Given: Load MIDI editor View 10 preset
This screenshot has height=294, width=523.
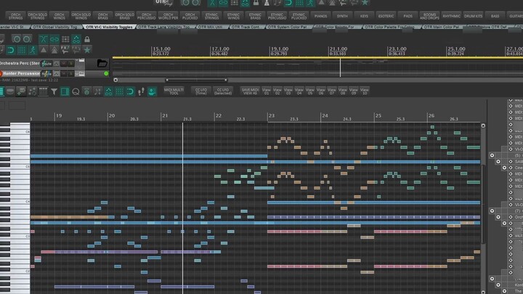Looking at the screenshot, I should pyautogui.click(x=365, y=91).
